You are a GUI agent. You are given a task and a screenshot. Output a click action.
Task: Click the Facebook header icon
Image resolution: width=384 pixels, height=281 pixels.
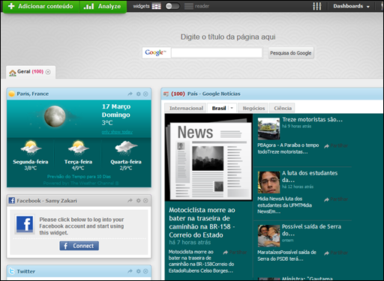pos(12,200)
